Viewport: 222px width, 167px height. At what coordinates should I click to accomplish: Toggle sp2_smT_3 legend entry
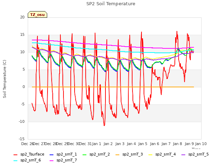(129, 154)
